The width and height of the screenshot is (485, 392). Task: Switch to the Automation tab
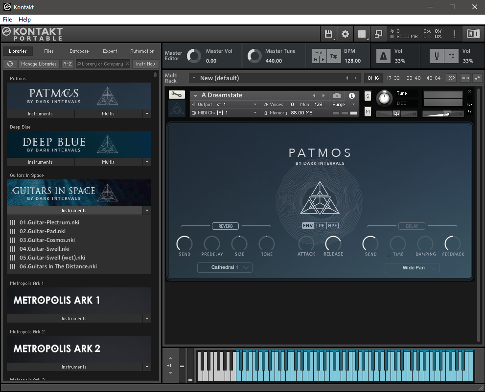click(x=142, y=51)
